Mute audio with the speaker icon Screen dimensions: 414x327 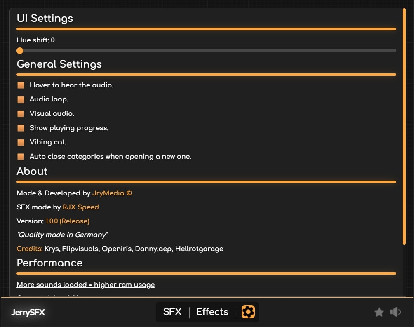click(395, 312)
